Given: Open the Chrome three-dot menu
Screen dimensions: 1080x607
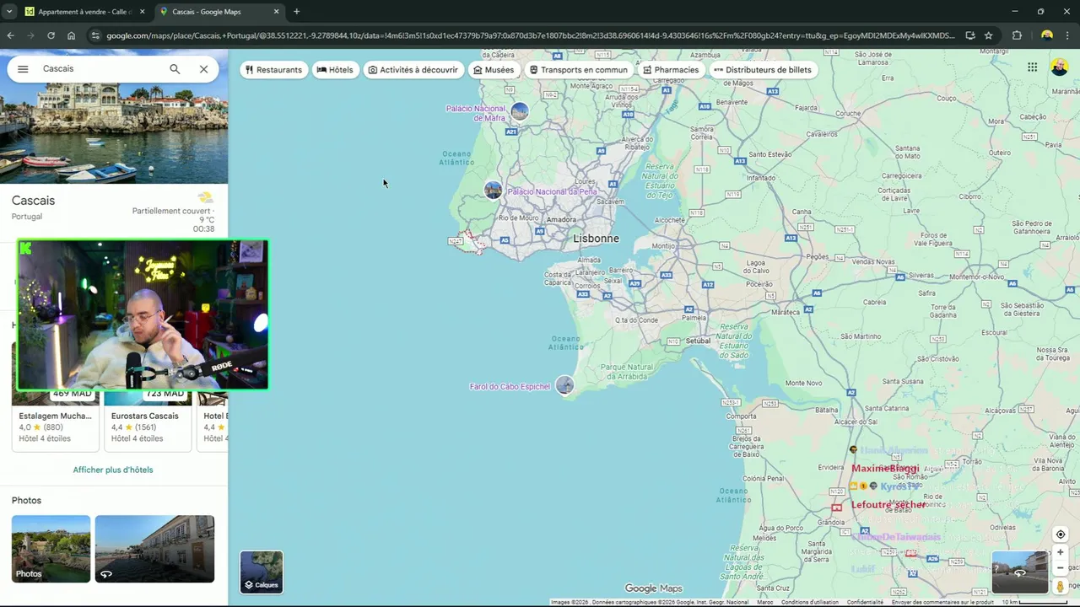Looking at the screenshot, I should 1069,35.
